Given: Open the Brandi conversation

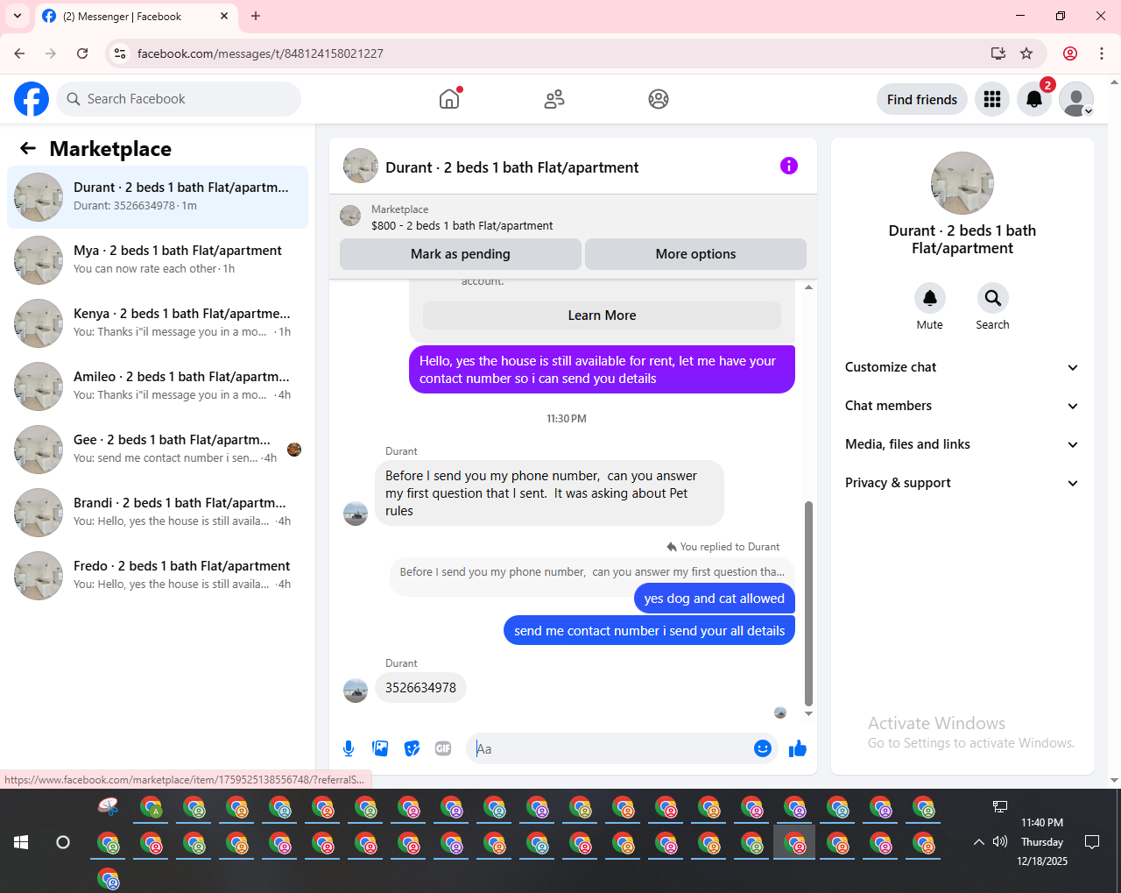Looking at the screenshot, I should point(158,513).
